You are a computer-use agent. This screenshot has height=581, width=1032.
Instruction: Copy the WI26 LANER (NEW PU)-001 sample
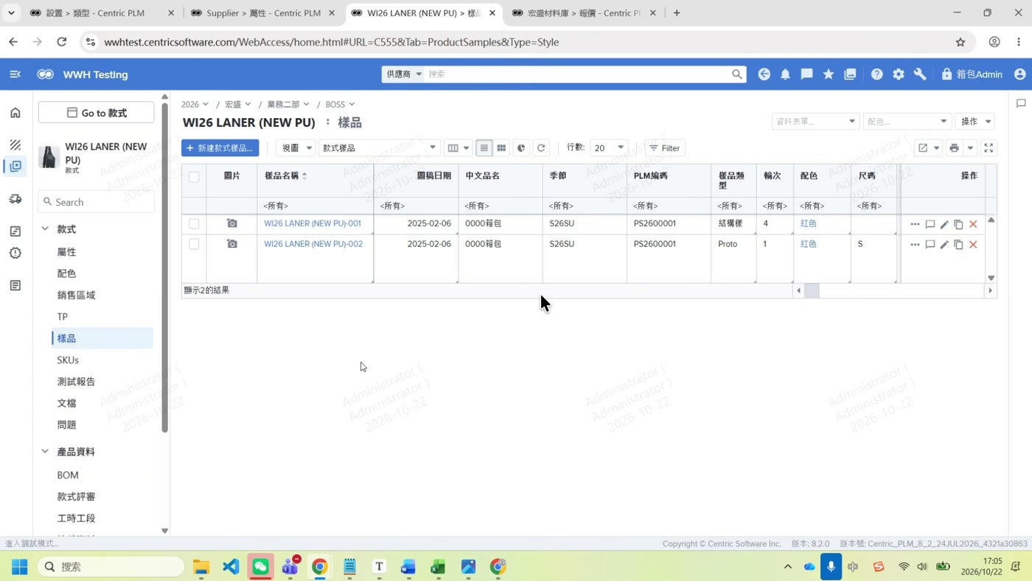point(958,224)
